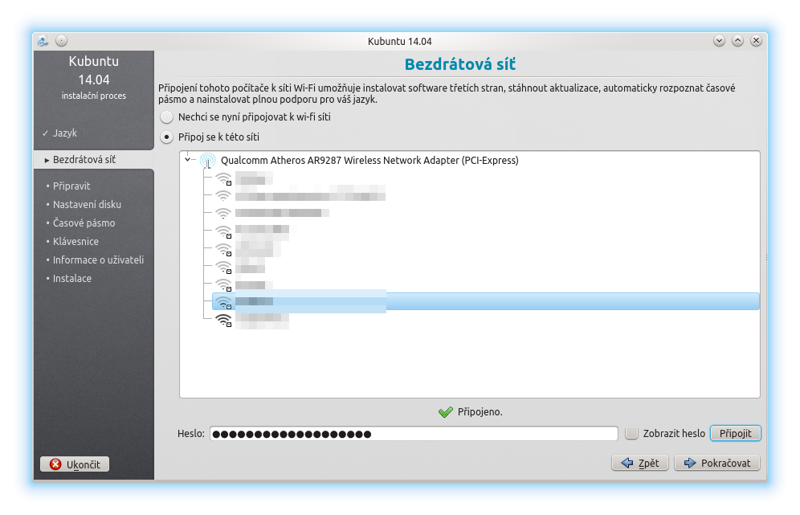Click the Kubuntu window menu icon in title bar
The image size is (800, 515).
pos(43,41)
